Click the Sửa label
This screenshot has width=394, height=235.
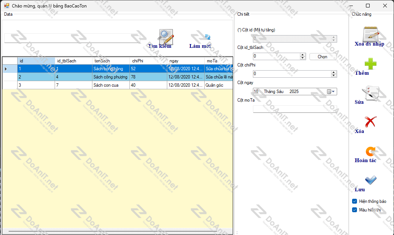[359, 102]
